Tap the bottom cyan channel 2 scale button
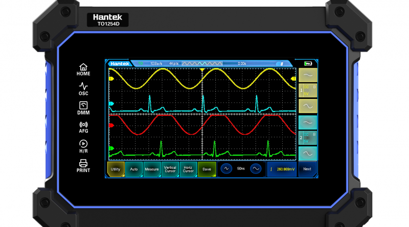This screenshot has height=227, width=409. tap(307, 153)
